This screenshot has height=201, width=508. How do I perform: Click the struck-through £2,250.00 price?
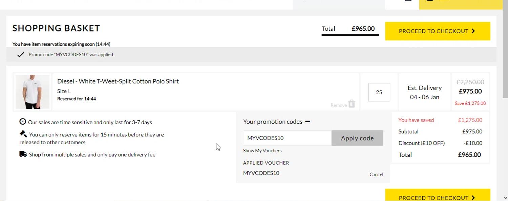pos(470,82)
